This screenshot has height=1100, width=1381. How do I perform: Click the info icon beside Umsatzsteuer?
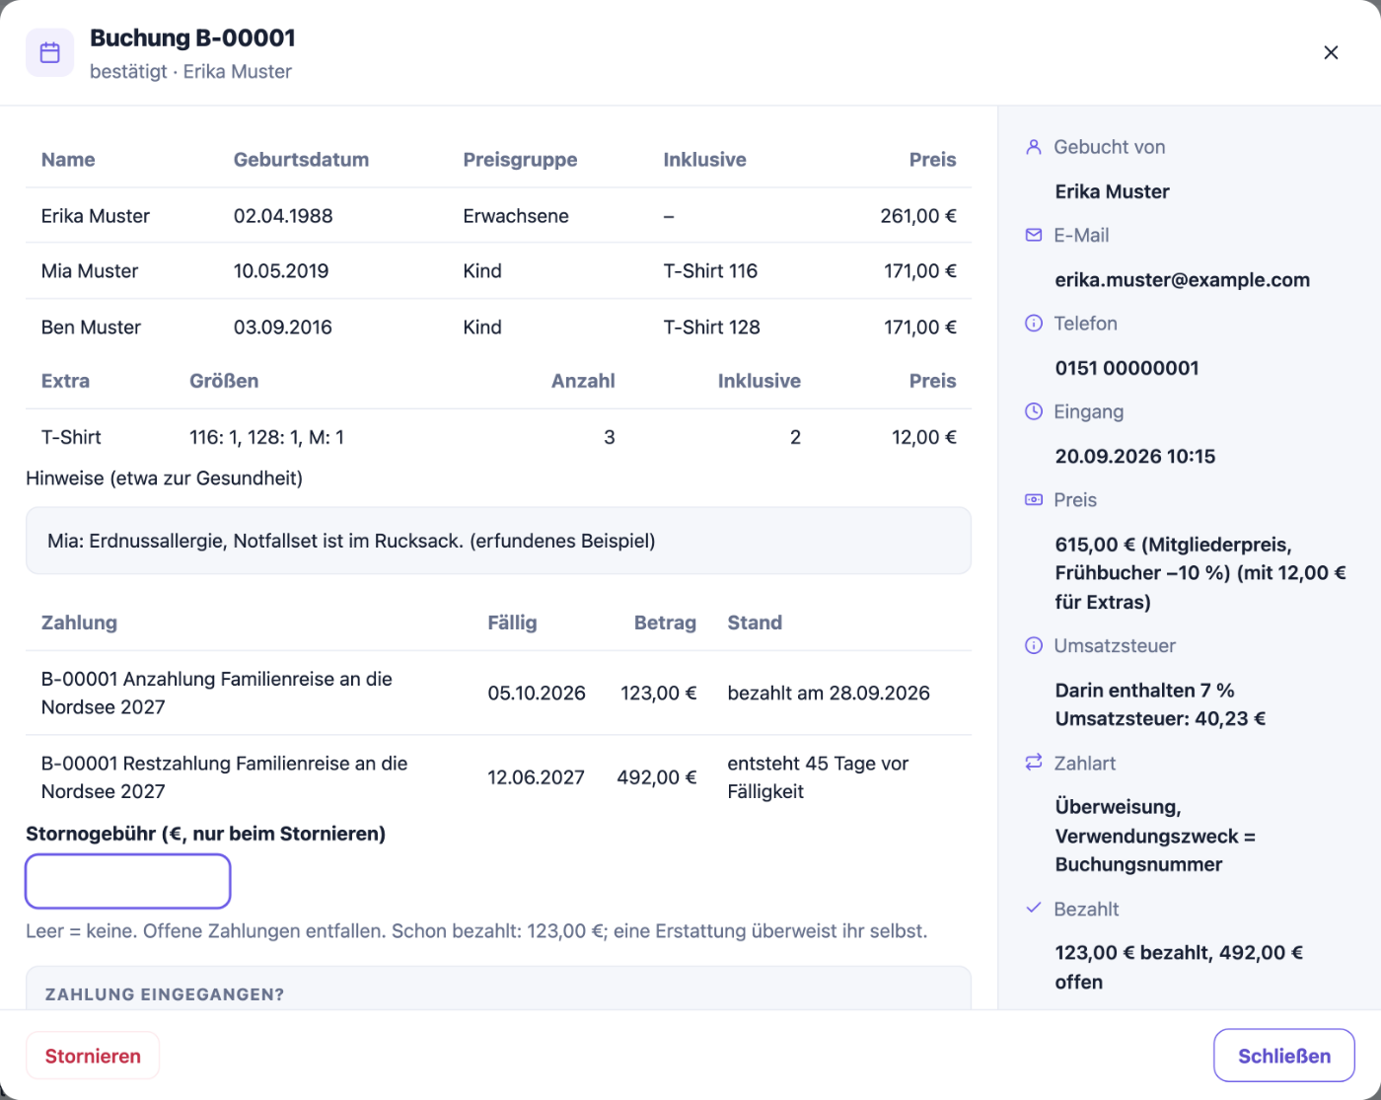click(1034, 646)
